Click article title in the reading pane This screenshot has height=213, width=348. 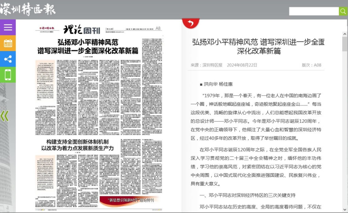pyautogui.click(x=258, y=47)
